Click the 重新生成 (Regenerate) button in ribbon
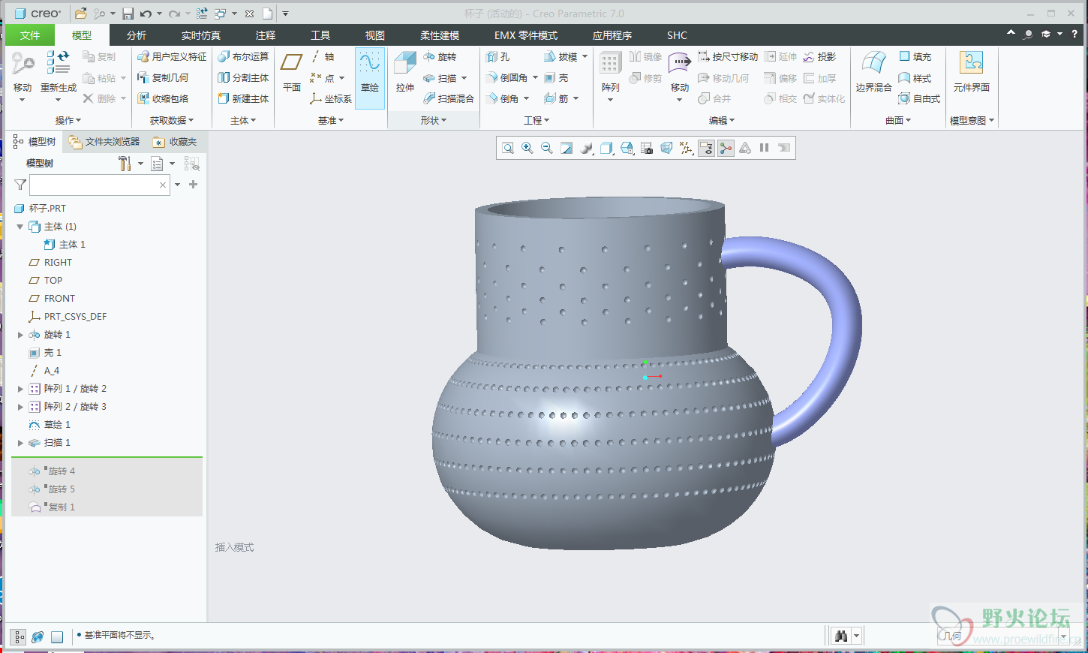 (59, 77)
